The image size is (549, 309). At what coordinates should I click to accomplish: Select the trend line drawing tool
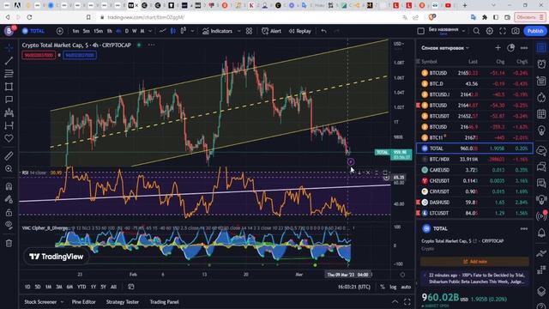(x=9, y=61)
